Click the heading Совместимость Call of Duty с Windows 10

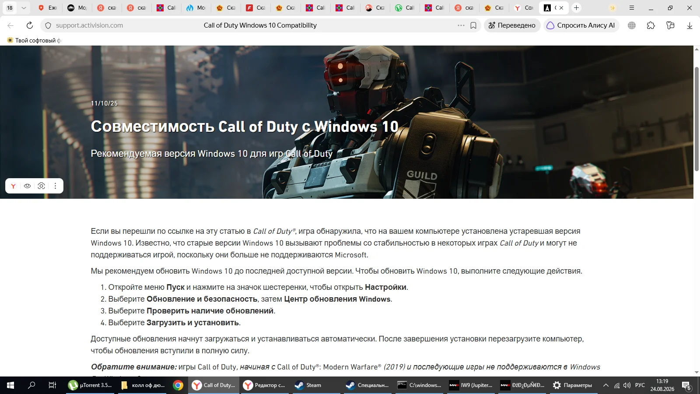[245, 127]
